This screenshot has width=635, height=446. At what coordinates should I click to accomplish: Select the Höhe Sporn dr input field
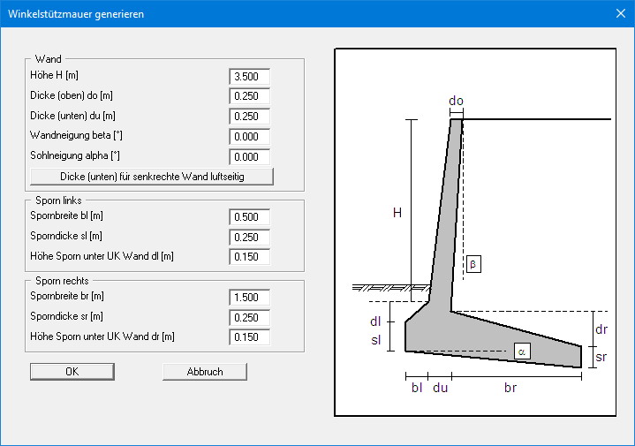point(249,336)
